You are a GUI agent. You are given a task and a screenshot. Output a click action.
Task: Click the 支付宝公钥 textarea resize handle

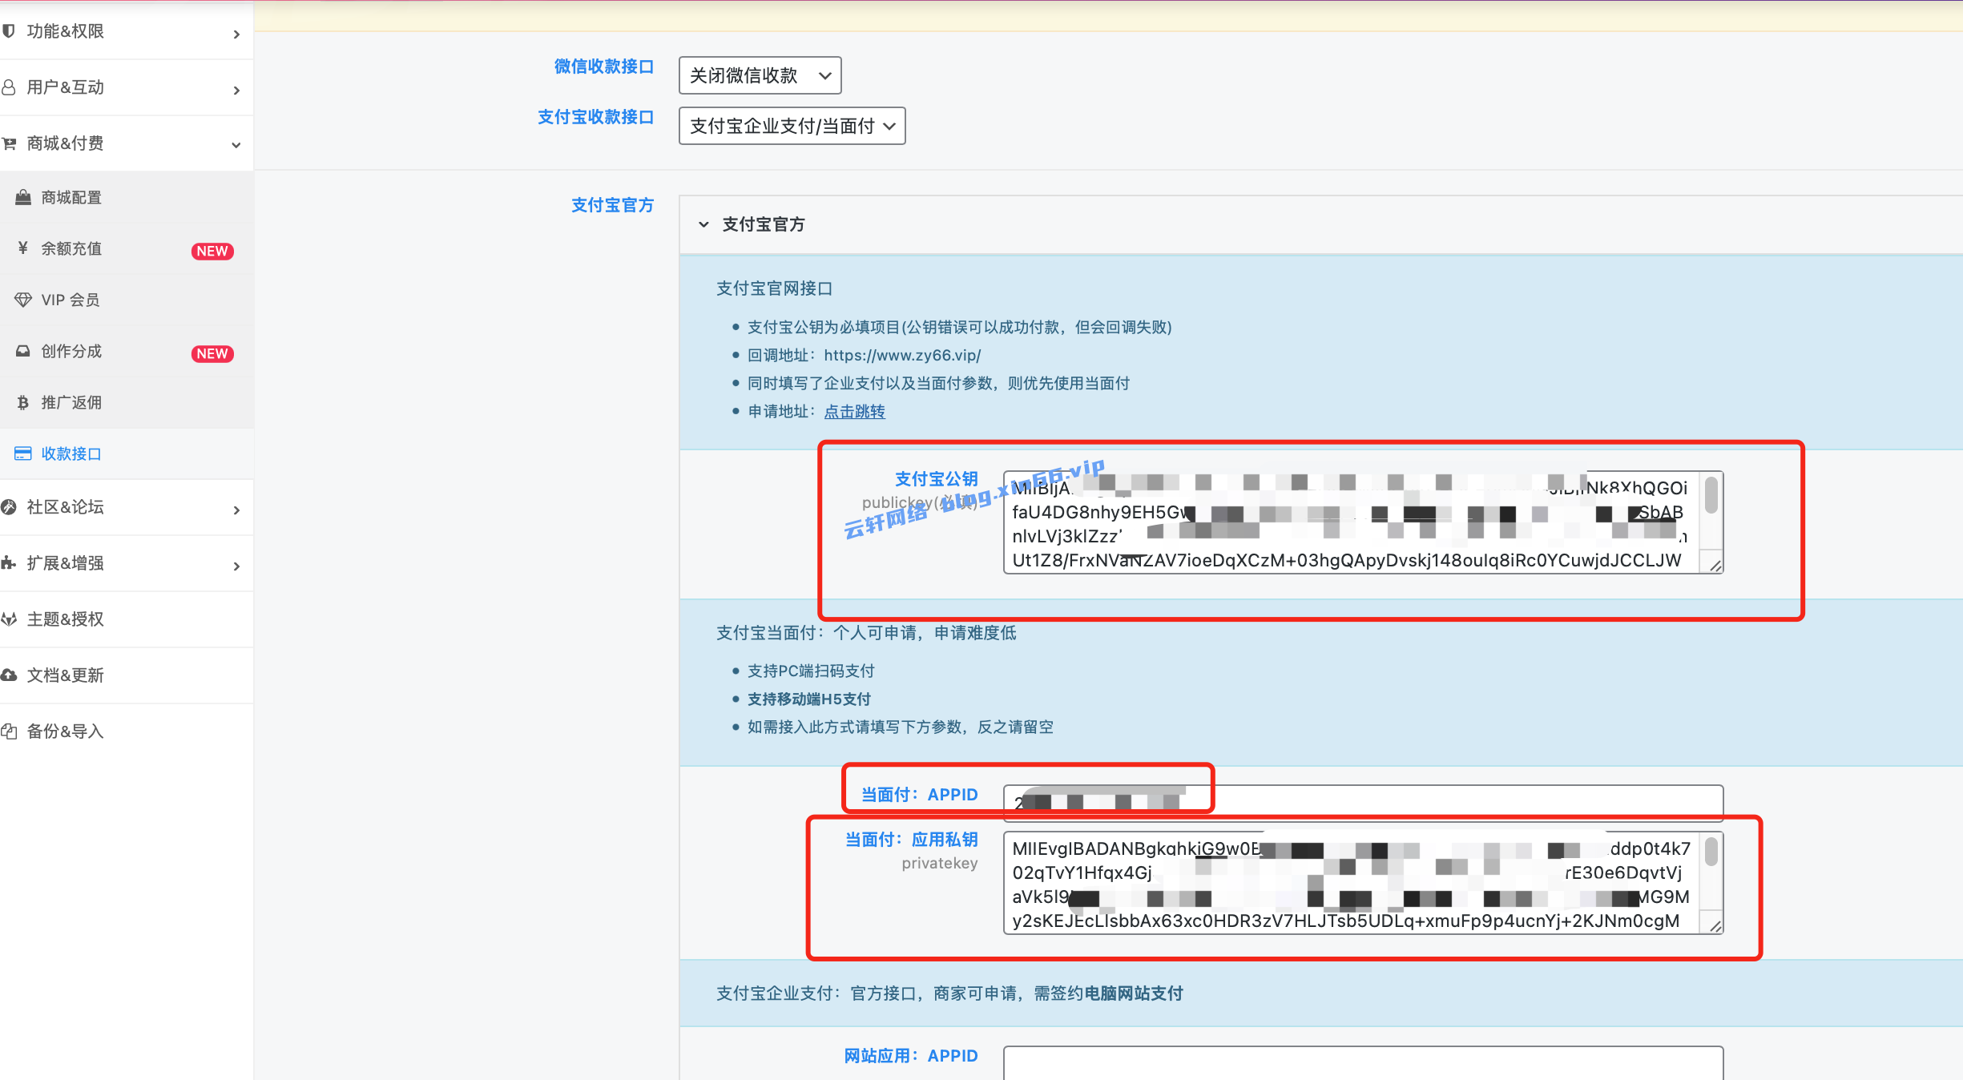point(1715,566)
